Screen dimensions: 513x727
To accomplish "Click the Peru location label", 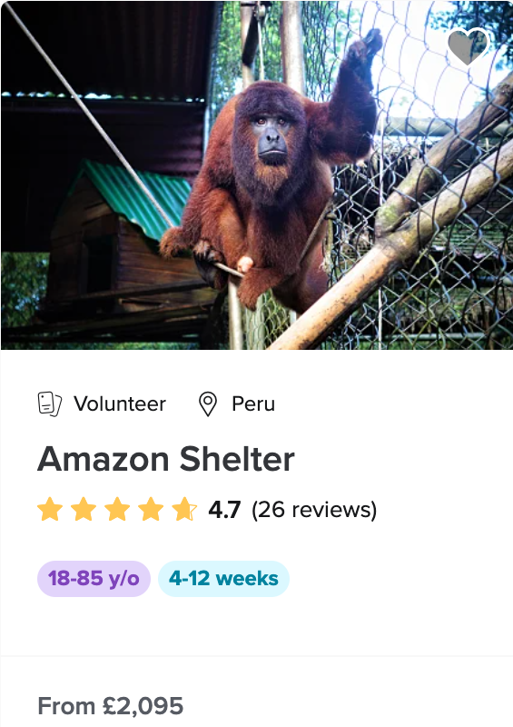I will tap(253, 403).
